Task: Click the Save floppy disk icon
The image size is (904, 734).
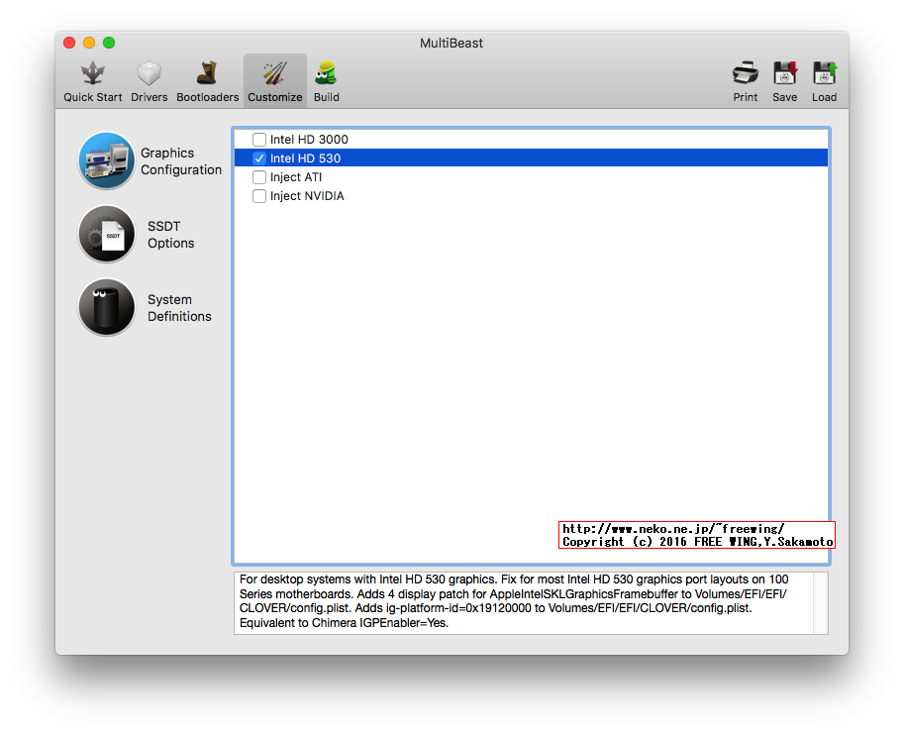Action: point(784,74)
